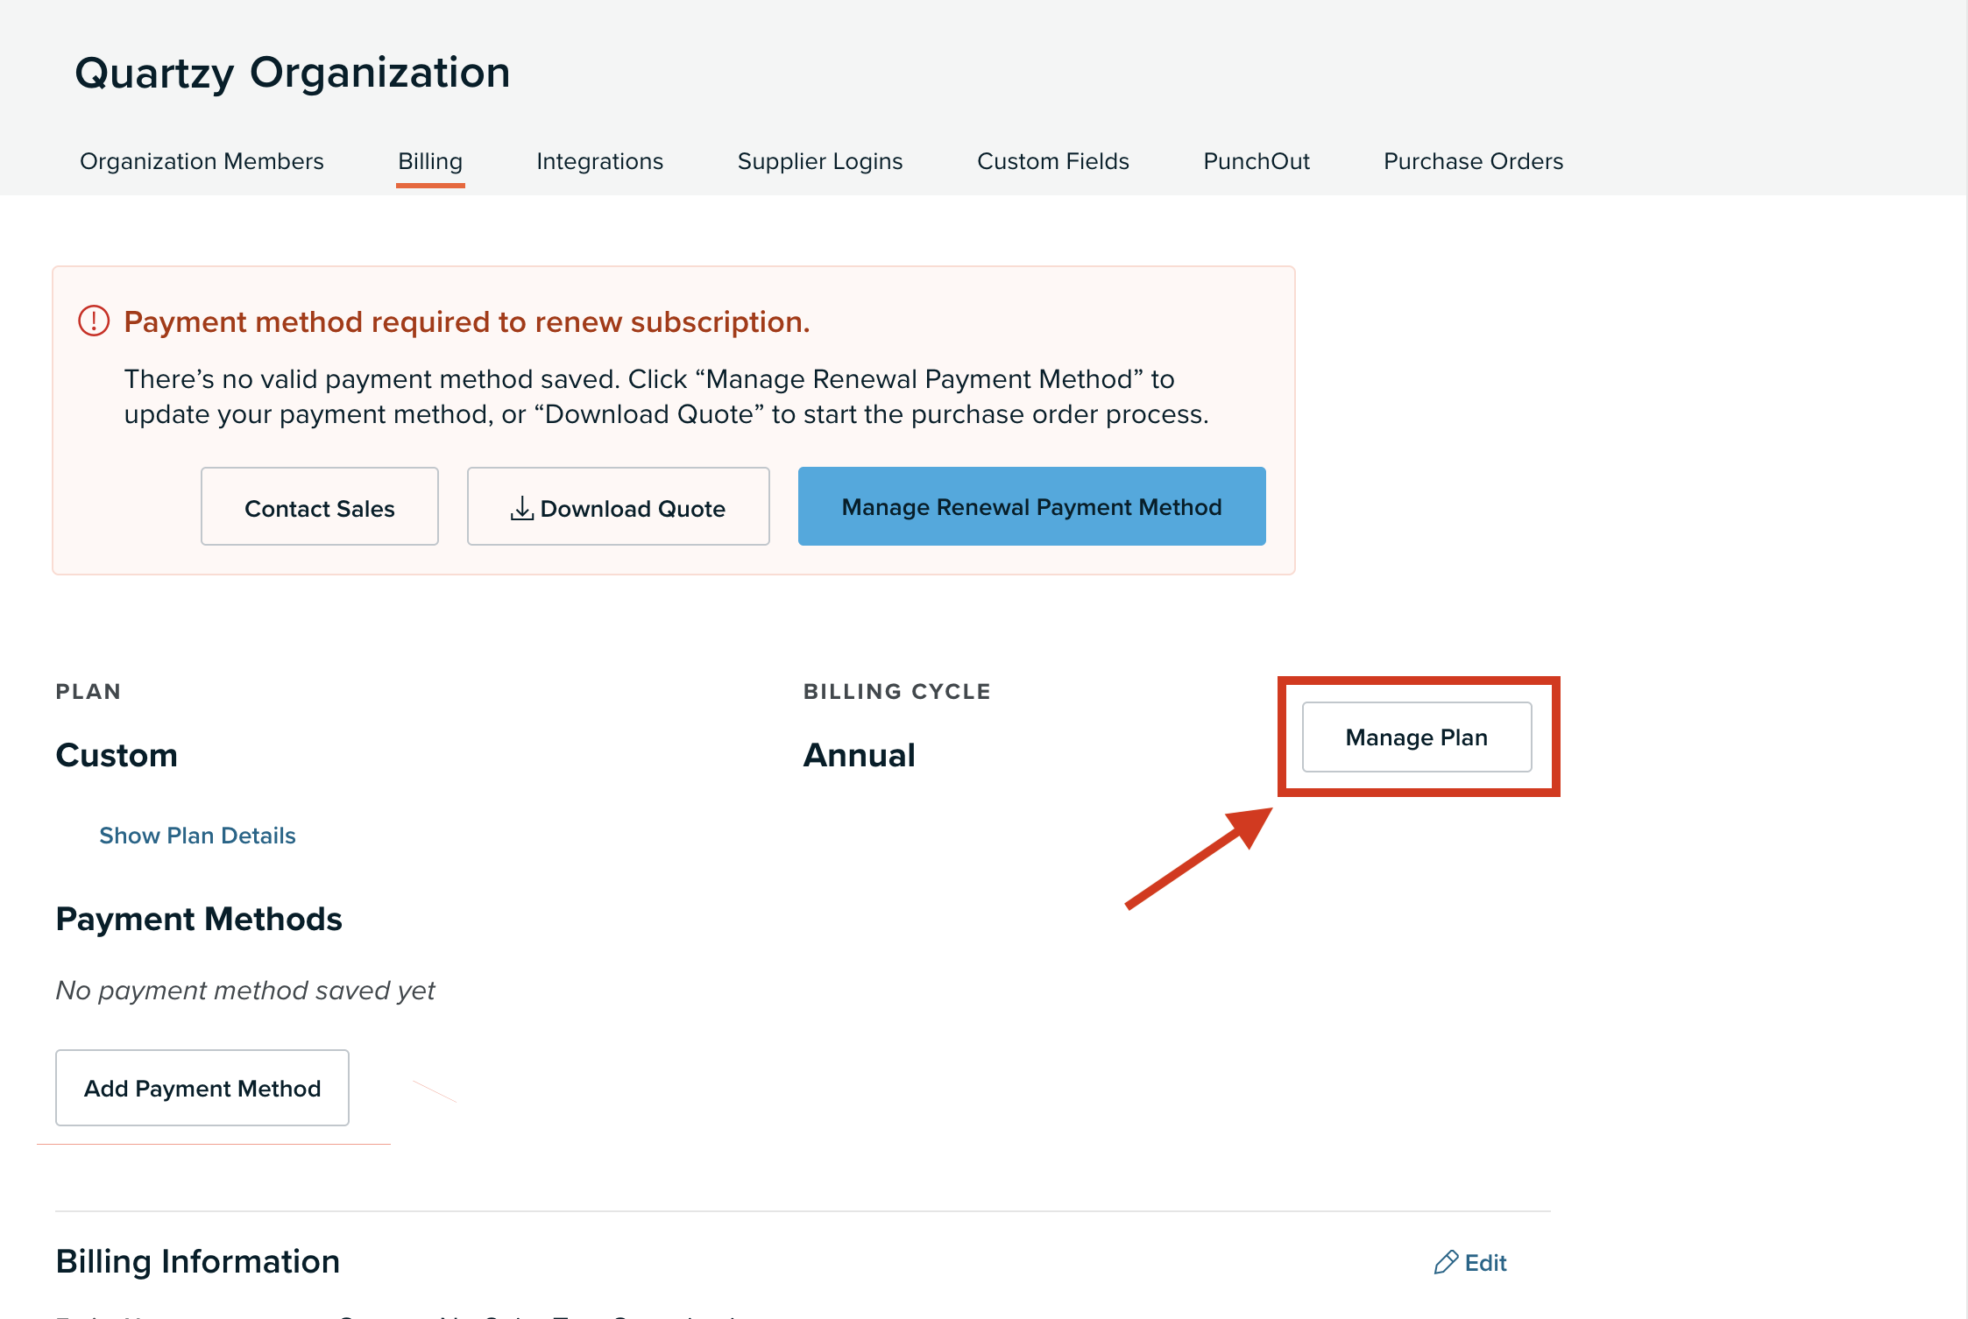Click the PLAN label

[88, 692]
